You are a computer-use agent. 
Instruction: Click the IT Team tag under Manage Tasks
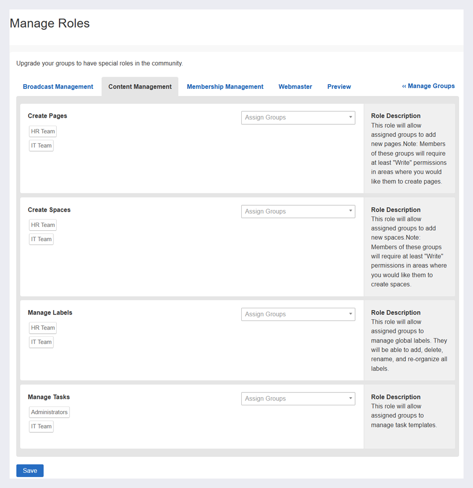click(x=41, y=426)
